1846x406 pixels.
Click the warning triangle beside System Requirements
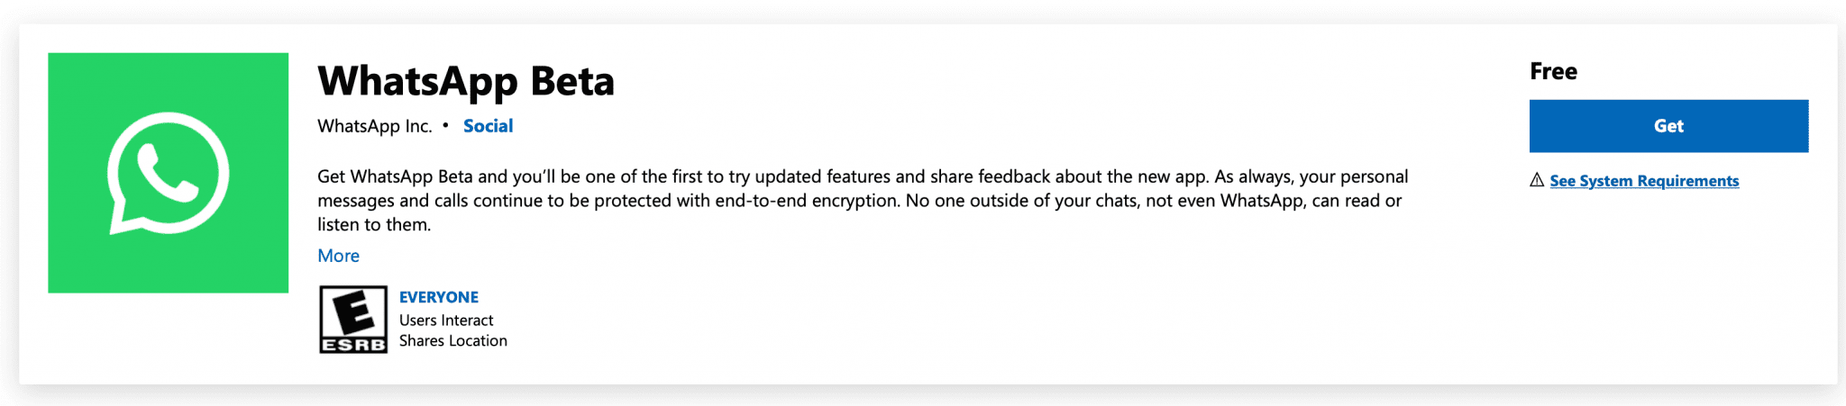[x=1537, y=180]
